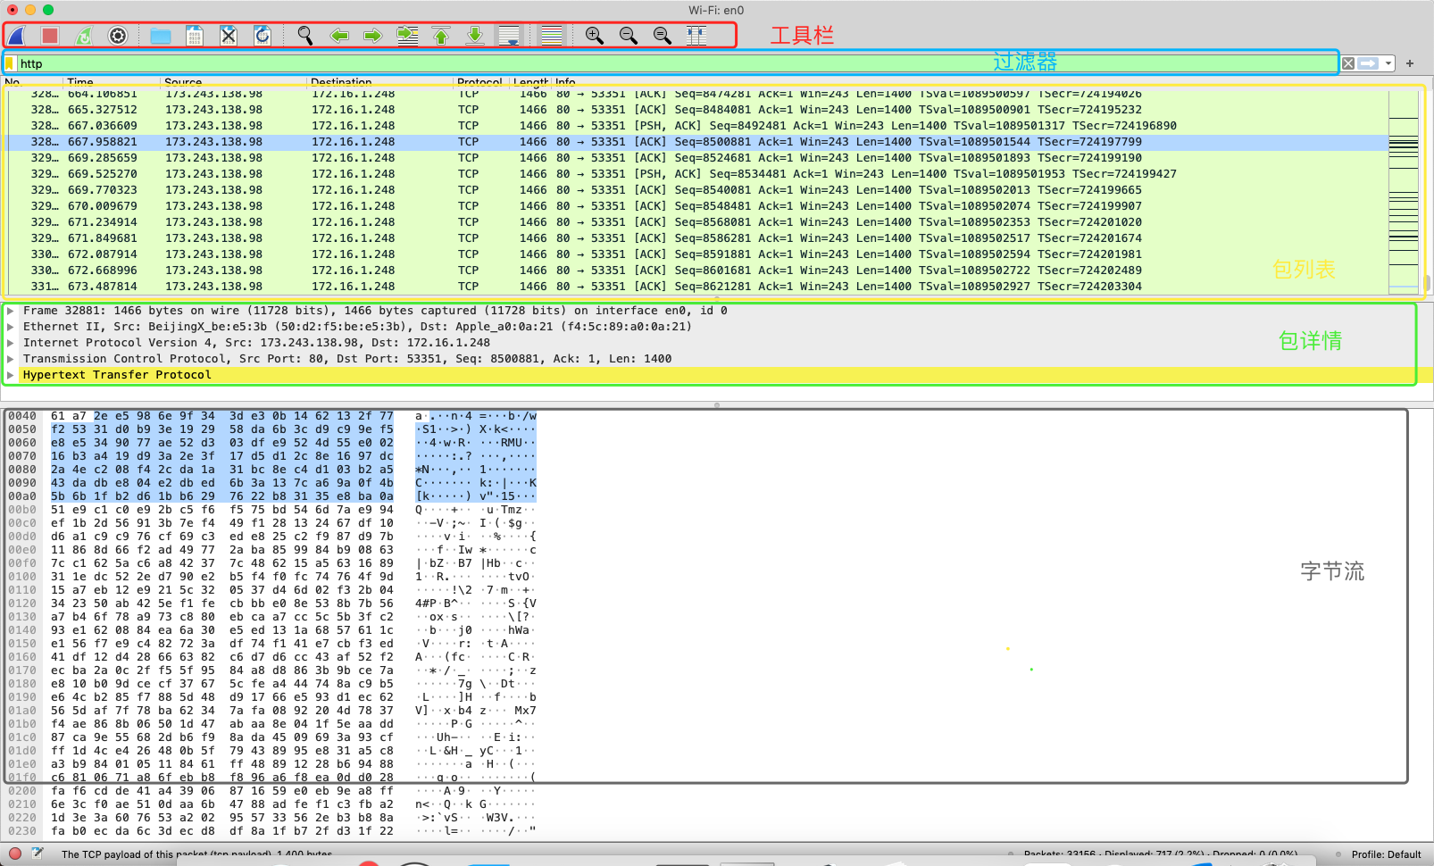
Task: Sort packets by the Protocol column header
Action: (480, 82)
